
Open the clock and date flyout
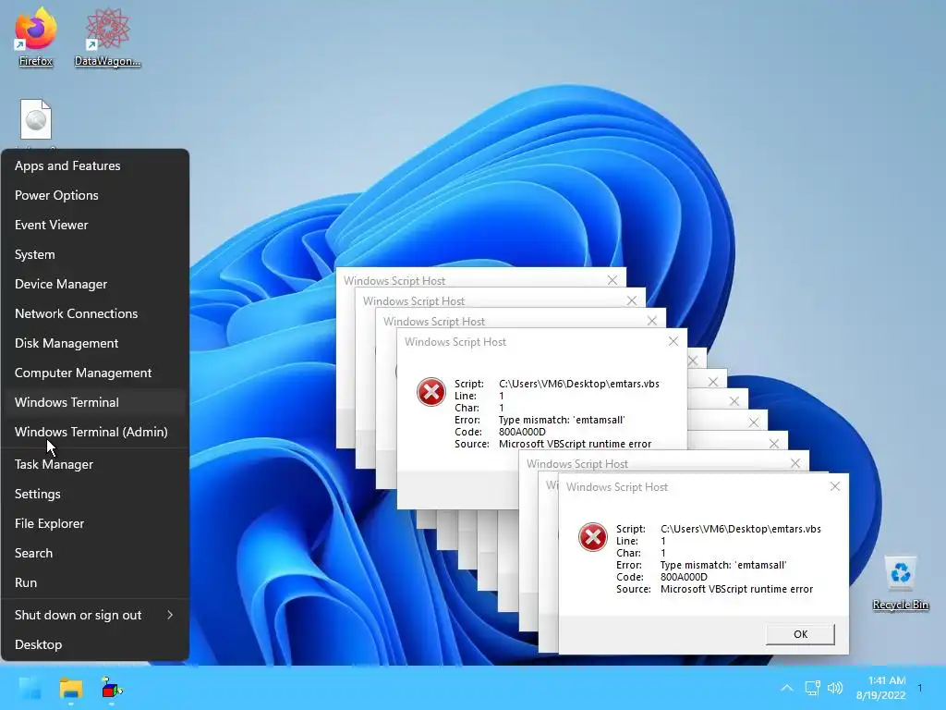[x=880, y=688]
